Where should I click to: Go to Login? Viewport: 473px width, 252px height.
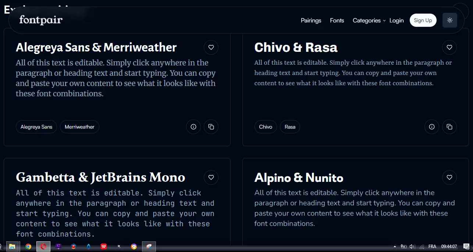tap(396, 21)
